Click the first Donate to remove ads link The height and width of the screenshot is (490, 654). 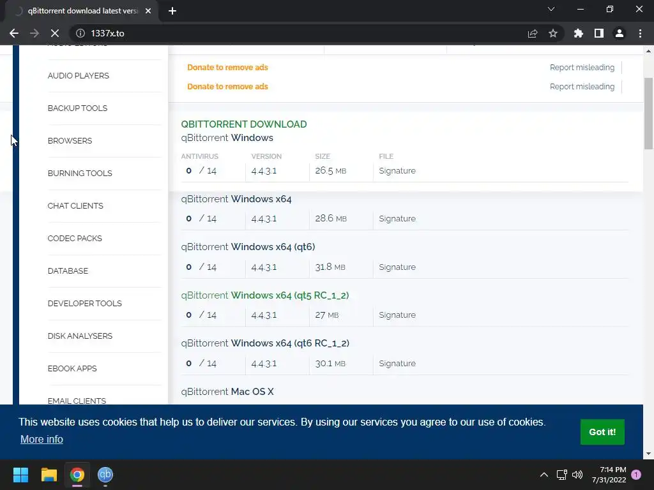coord(228,68)
